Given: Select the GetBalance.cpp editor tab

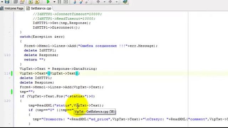Looking at the screenshot, I should tap(39, 9).
